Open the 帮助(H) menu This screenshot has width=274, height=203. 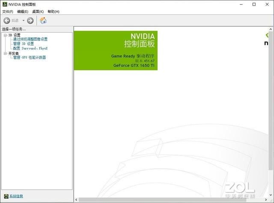[x=54, y=12]
